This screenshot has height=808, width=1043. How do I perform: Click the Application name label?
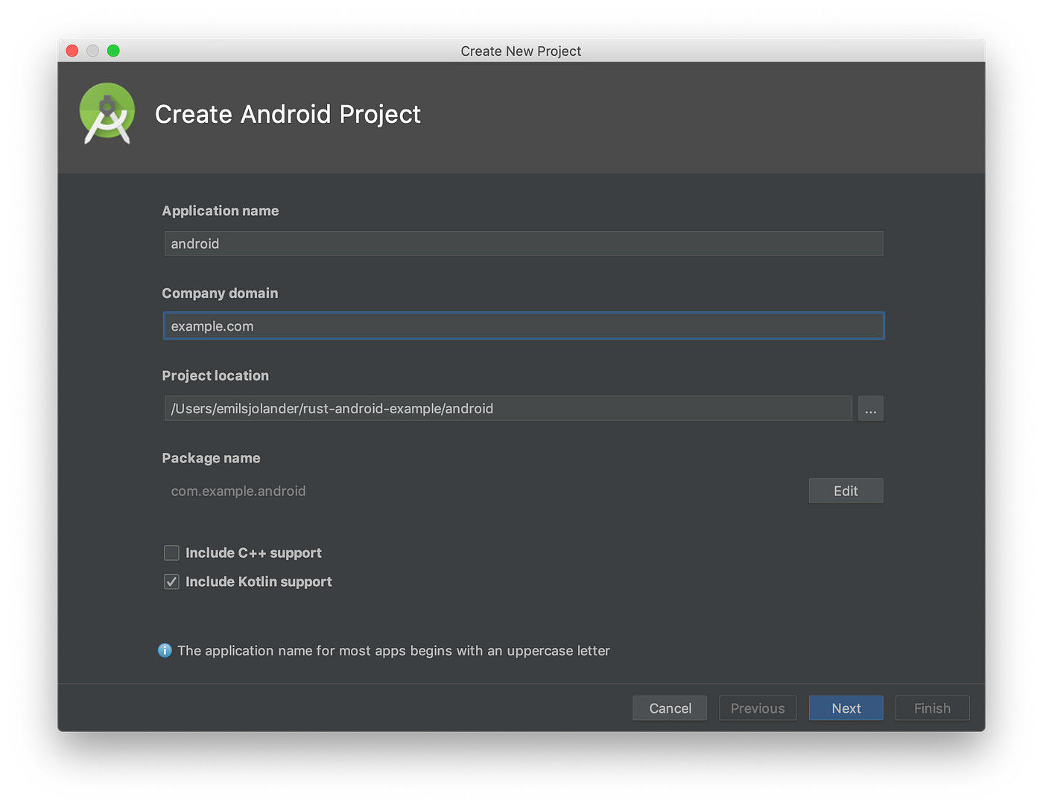click(x=221, y=211)
